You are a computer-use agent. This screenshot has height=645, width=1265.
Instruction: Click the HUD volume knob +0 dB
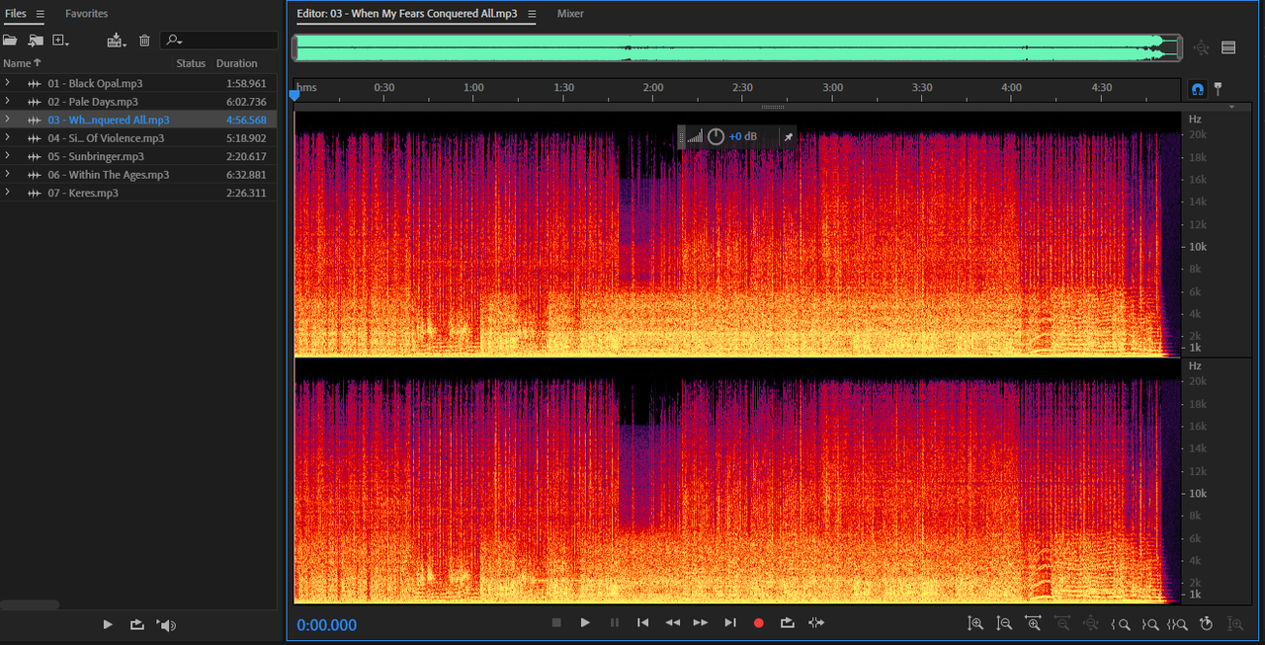(717, 136)
